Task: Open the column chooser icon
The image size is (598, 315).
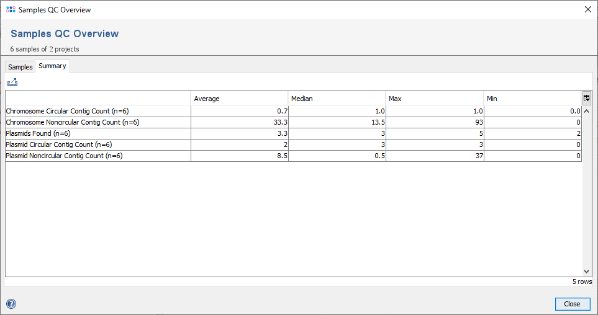Action: point(586,98)
